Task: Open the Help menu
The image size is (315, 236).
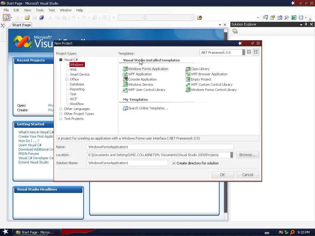Action: pyautogui.click(x=80, y=10)
